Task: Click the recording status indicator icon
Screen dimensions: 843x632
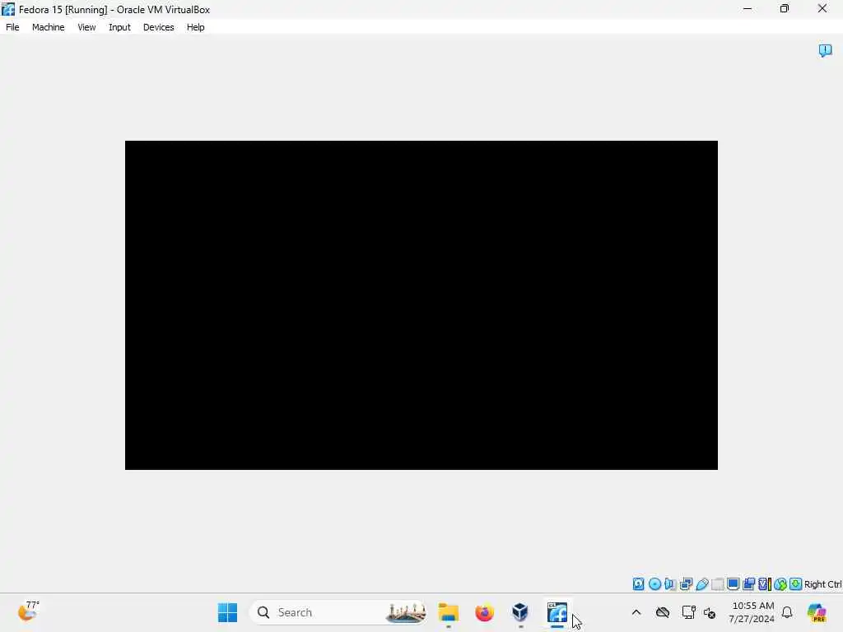Action: pyautogui.click(x=748, y=583)
